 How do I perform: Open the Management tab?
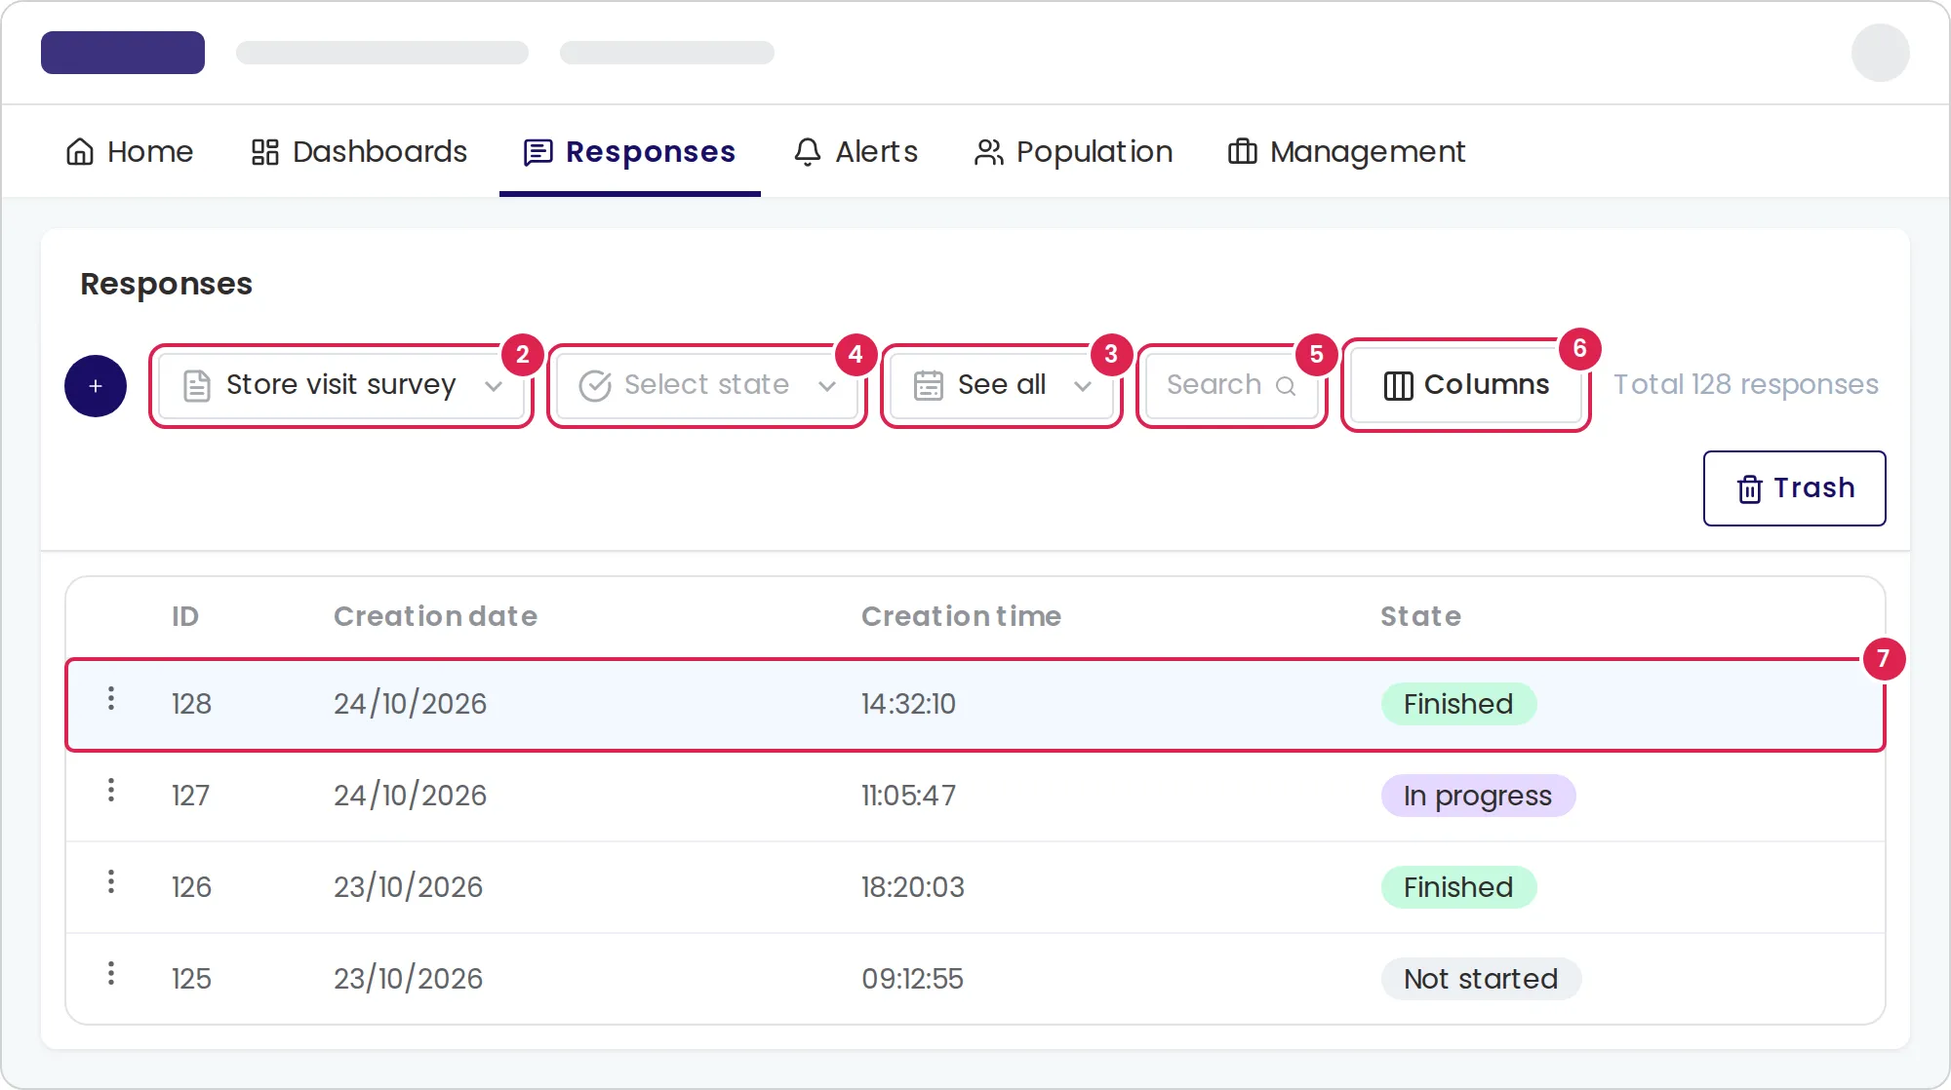click(1346, 152)
